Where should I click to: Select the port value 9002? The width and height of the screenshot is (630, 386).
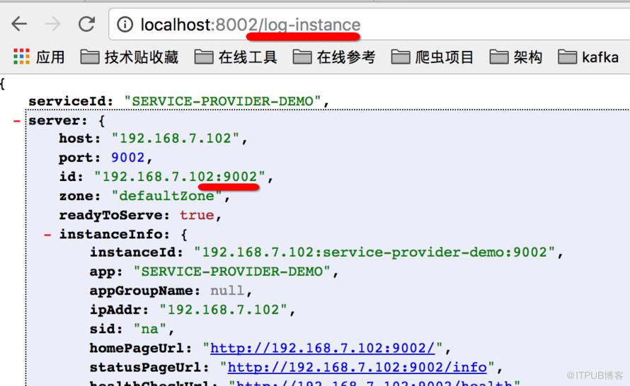point(127,158)
